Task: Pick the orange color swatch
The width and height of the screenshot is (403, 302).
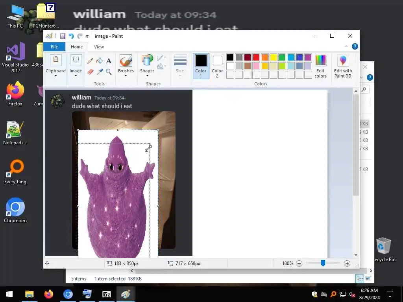Action: pos(265,57)
